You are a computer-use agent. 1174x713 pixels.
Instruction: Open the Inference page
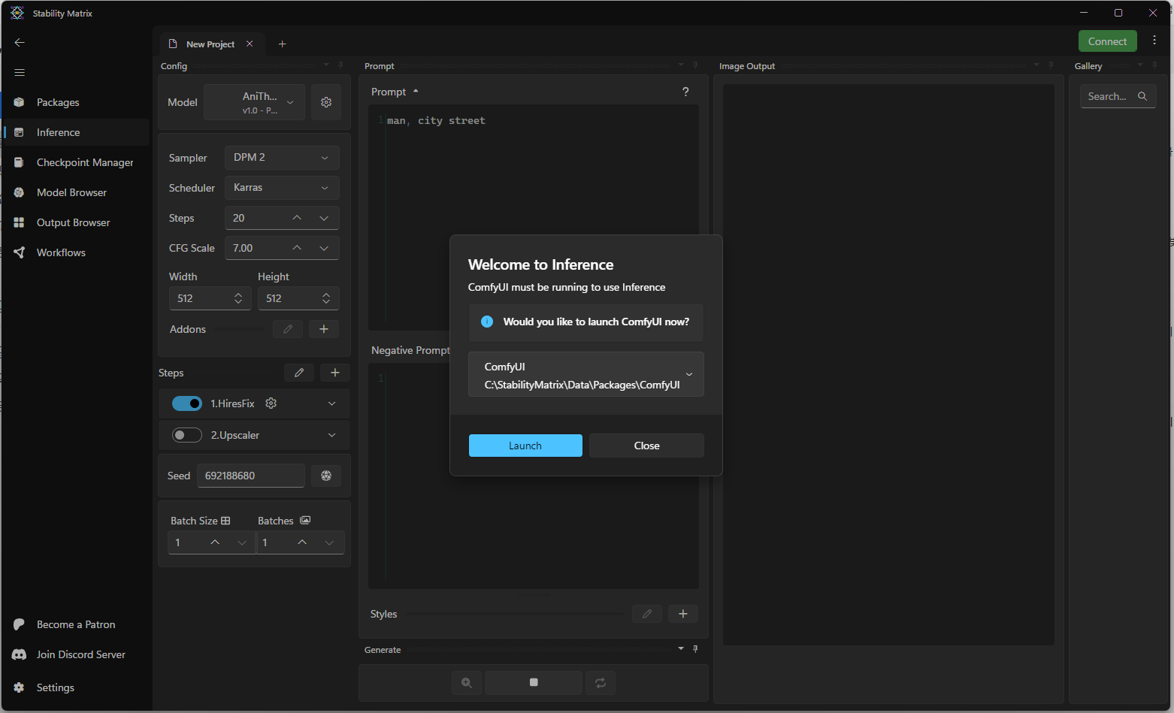click(75, 132)
